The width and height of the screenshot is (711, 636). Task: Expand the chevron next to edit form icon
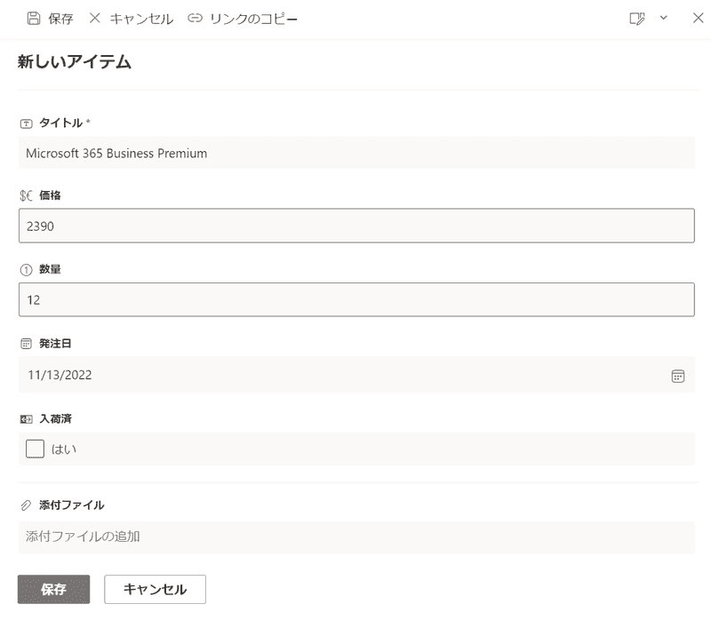tap(663, 18)
